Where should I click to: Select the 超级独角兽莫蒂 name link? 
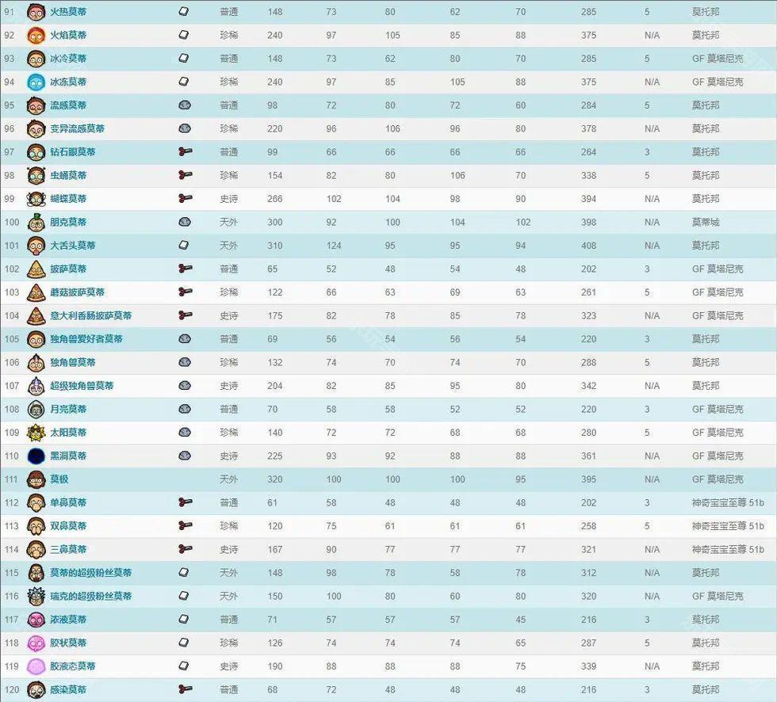[82, 386]
